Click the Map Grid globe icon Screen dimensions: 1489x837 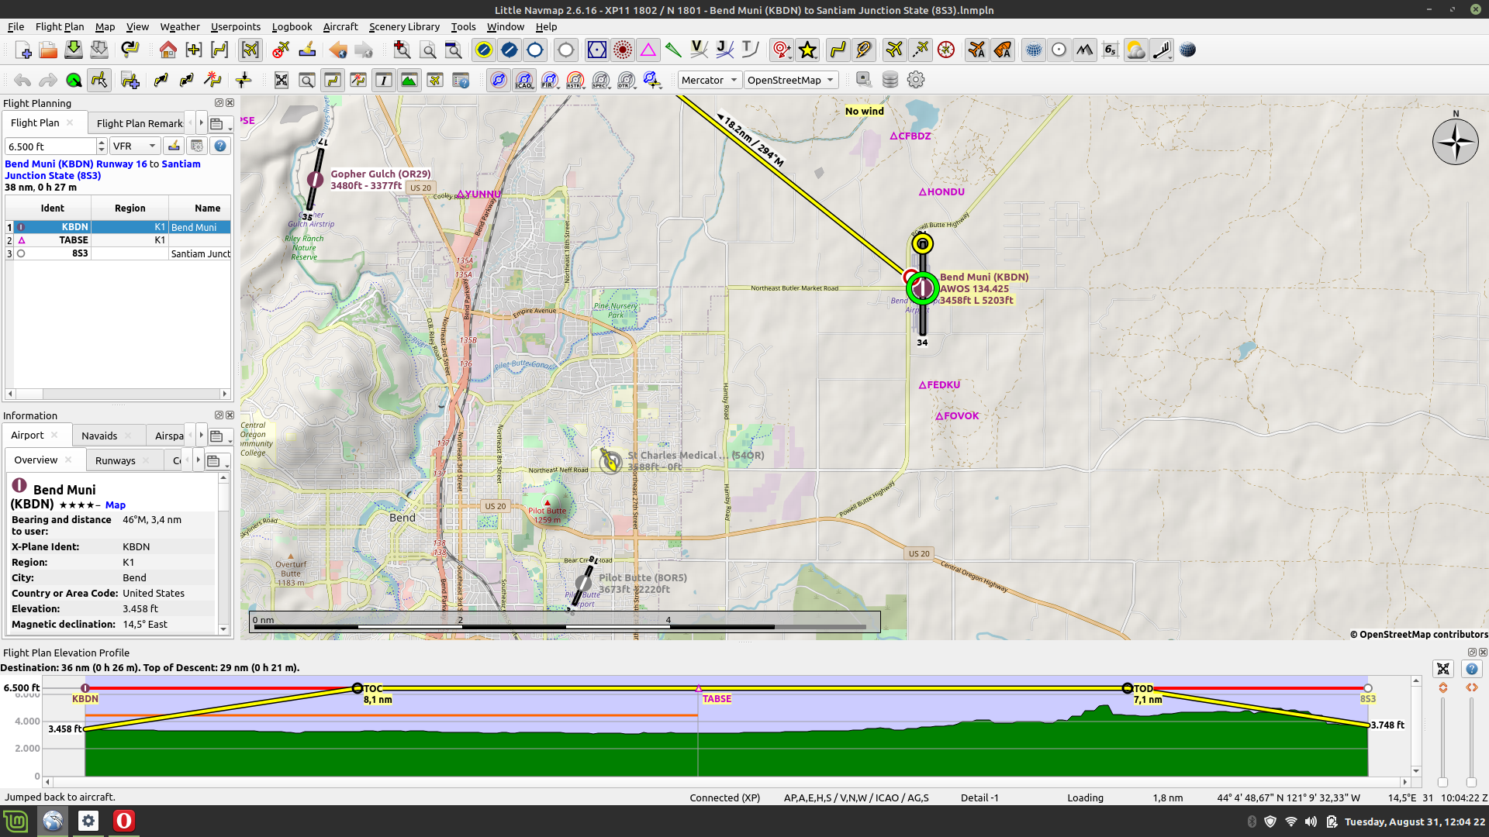click(1033, 50)
